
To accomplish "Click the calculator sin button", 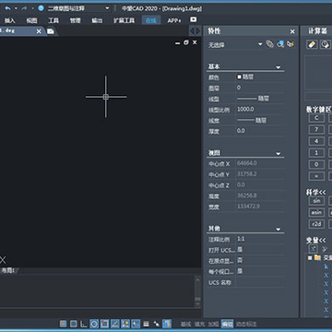I will pos(316,201).
